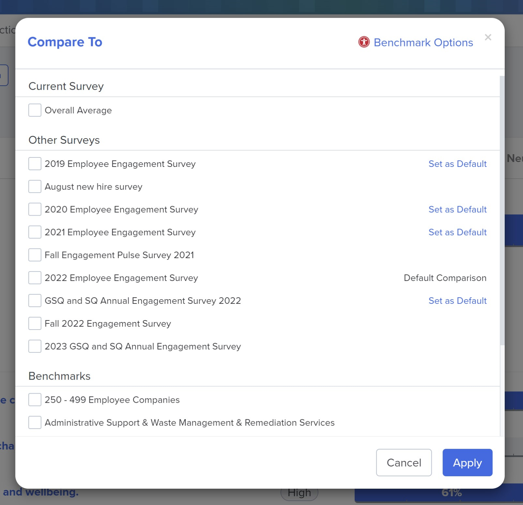This screenshot has height=505, width=523.
Task: Select 2022 Employee Engagement Survey checkbox
Action: 35,278
